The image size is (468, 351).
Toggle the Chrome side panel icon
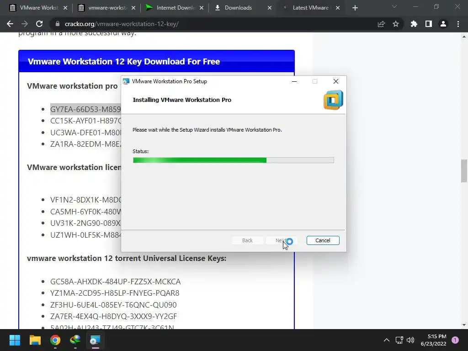[x=429, y=24]
